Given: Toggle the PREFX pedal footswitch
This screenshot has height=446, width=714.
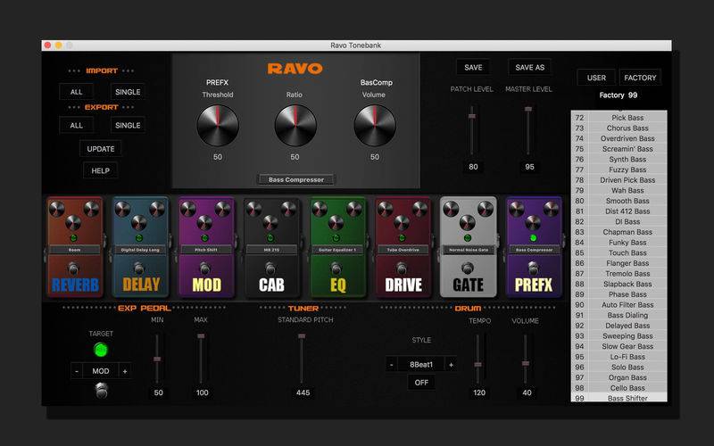Looking at the screenshot, I should (x=533, y=268).
